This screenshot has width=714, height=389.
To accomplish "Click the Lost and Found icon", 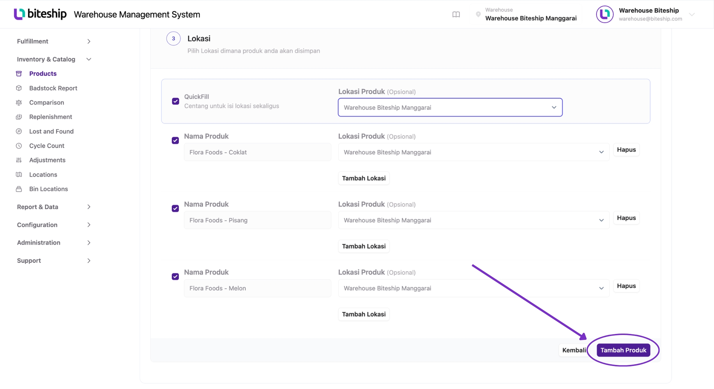I will [19, 131].
